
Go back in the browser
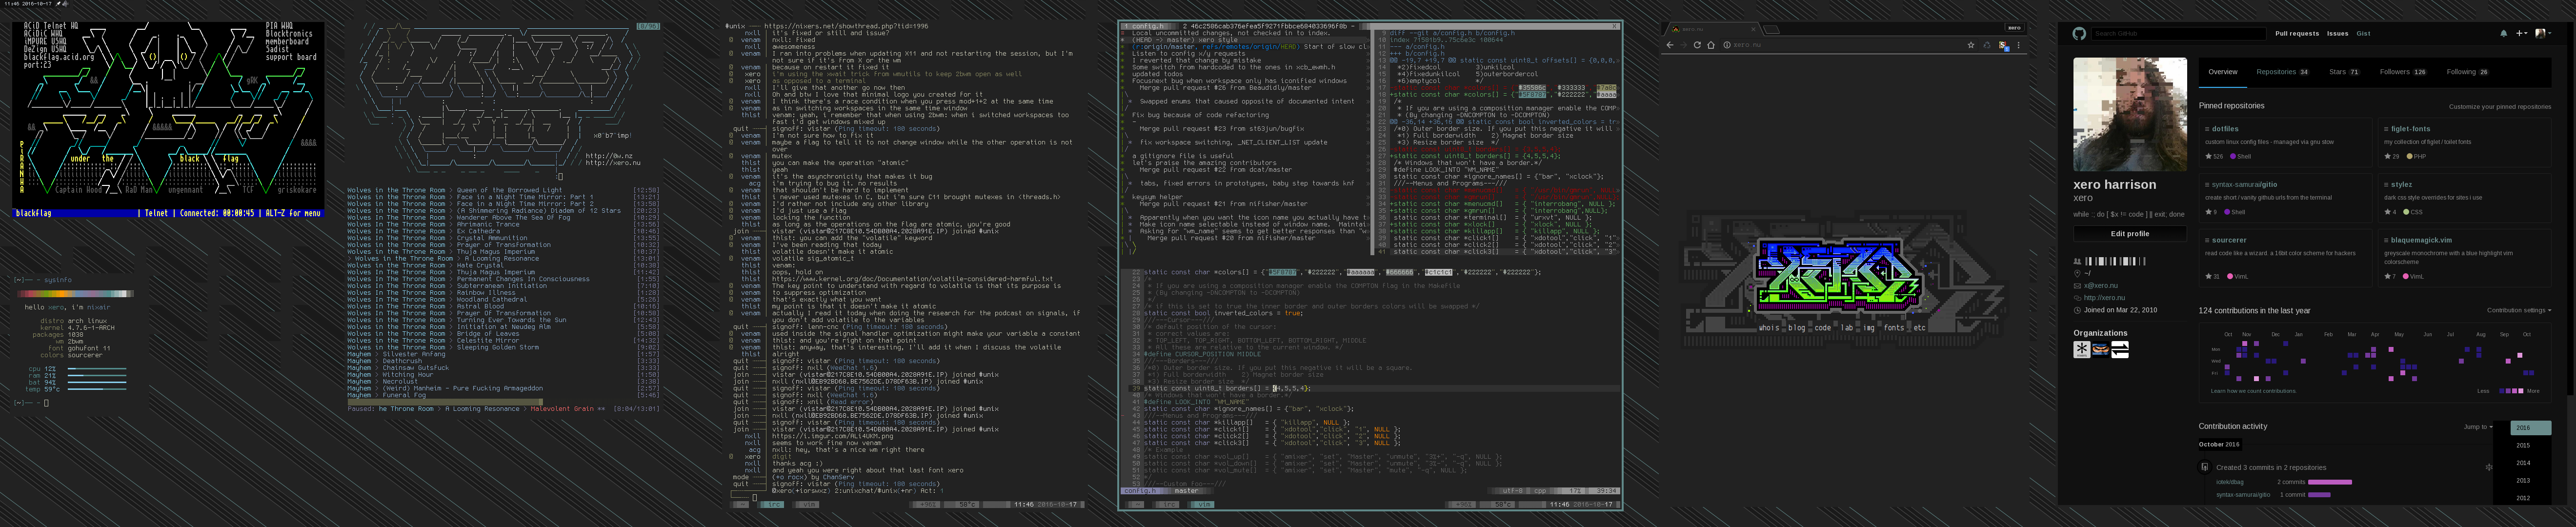tap(1670, 45)
